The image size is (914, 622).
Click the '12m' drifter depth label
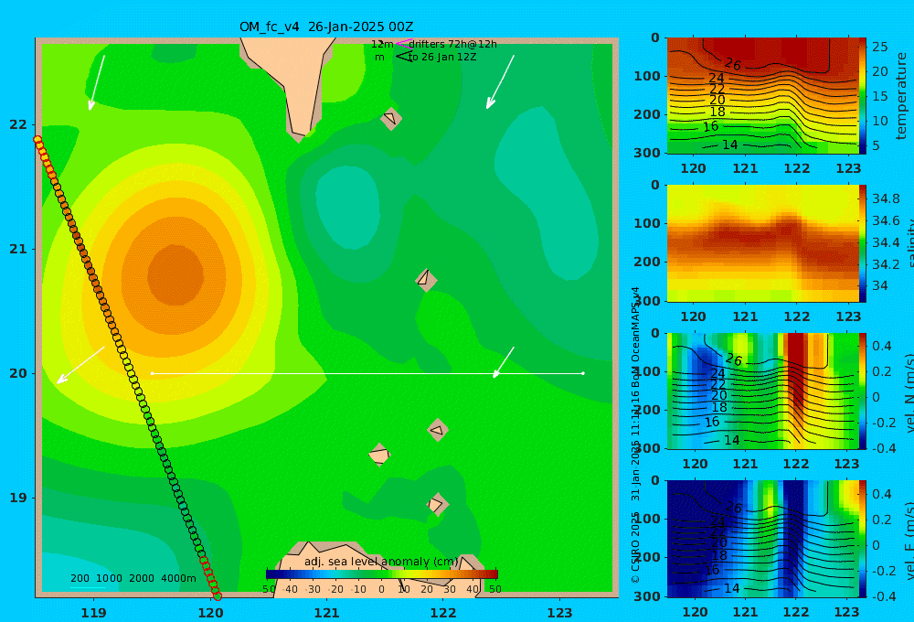382,44
